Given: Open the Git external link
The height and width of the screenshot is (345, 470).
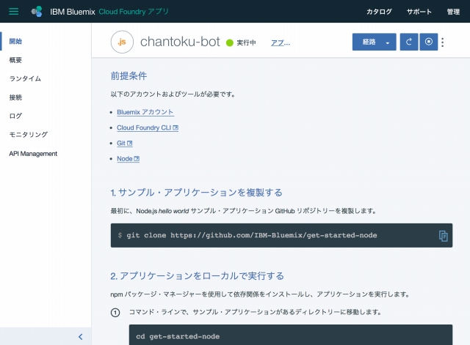Looking at the screenshot, I should pyautogui.click(x=125, y=144).
